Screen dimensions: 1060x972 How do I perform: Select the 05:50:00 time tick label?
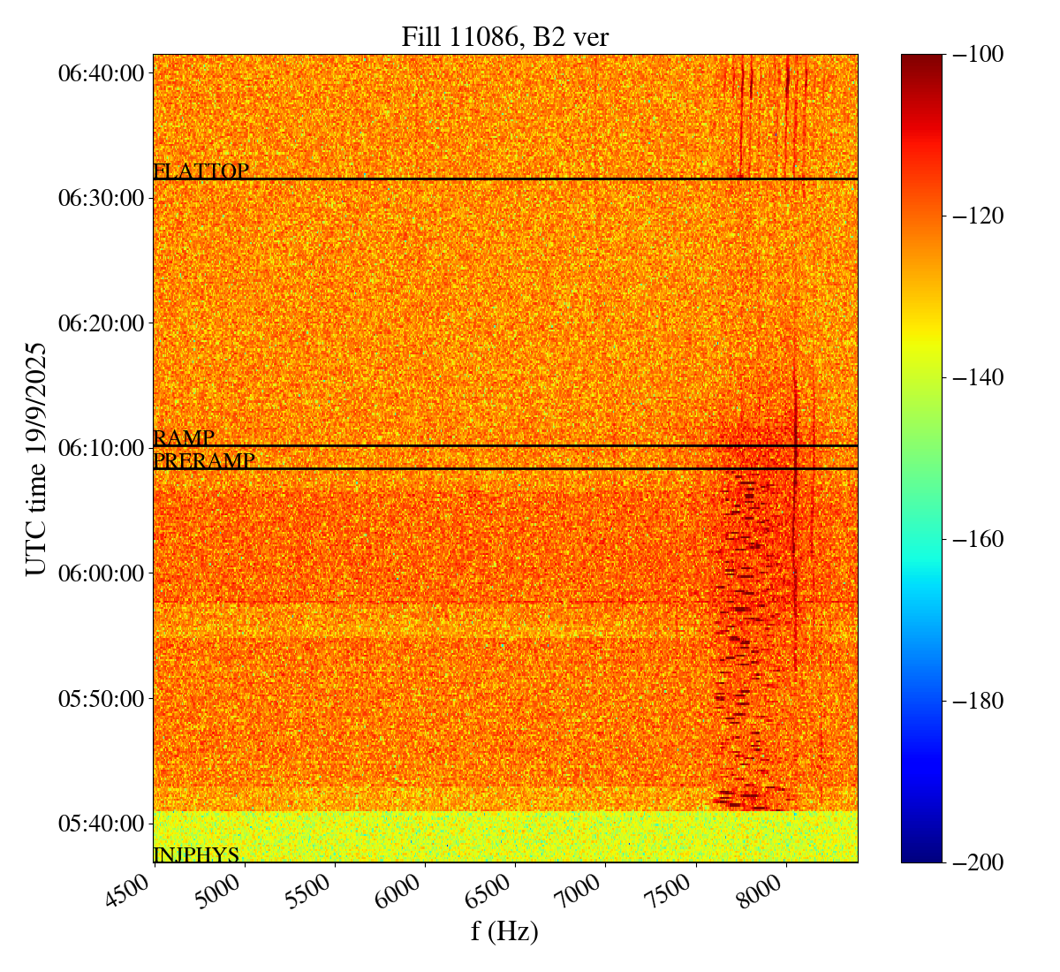(101, 698)
